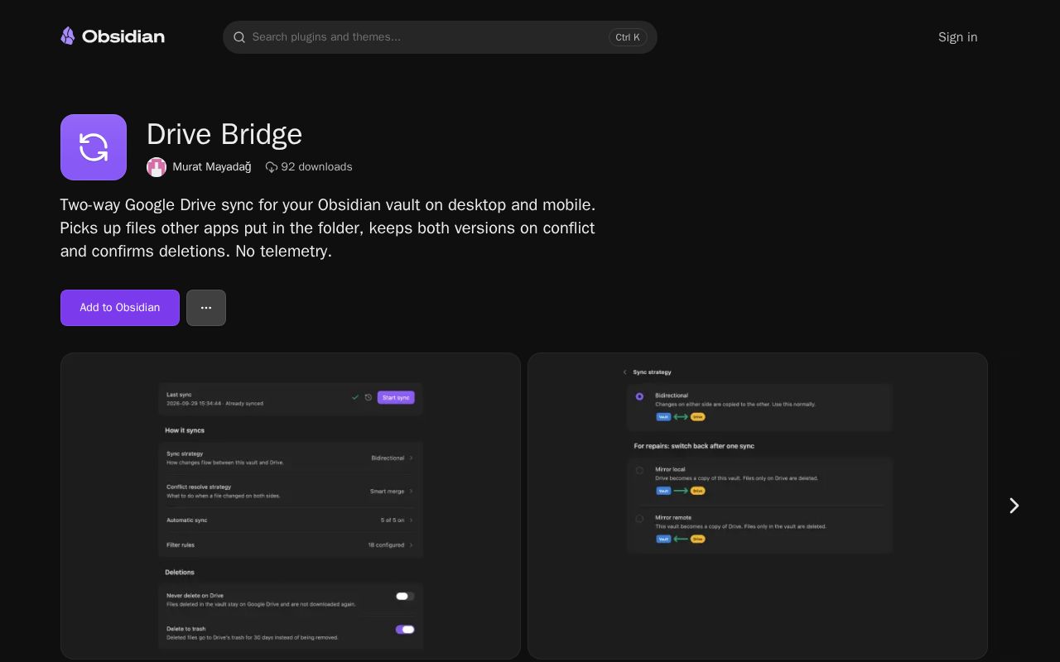This screenshot has height=662, width=1060.
Task: Click the Drive Bridge title heading
Action: coord(224,134)
